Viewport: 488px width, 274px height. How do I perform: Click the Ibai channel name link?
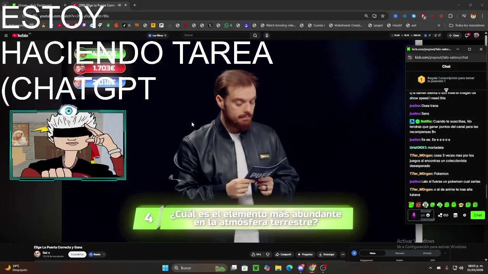click(45, 253)
